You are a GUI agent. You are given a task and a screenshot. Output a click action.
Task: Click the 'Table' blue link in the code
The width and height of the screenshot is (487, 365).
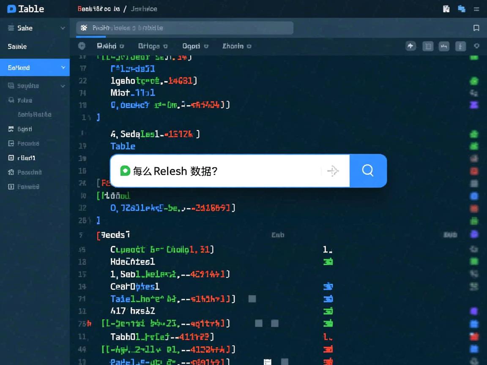[x=123, y=146]
